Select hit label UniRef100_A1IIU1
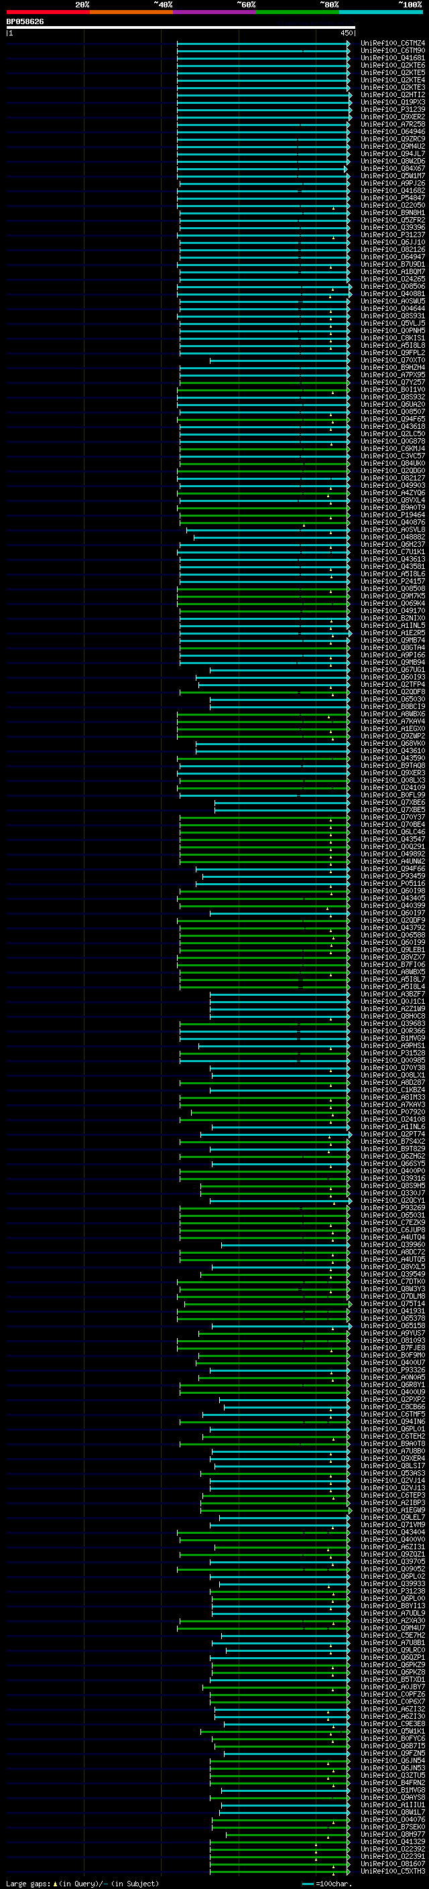Screen dimensions: 429x1889 coord(392,1805)
